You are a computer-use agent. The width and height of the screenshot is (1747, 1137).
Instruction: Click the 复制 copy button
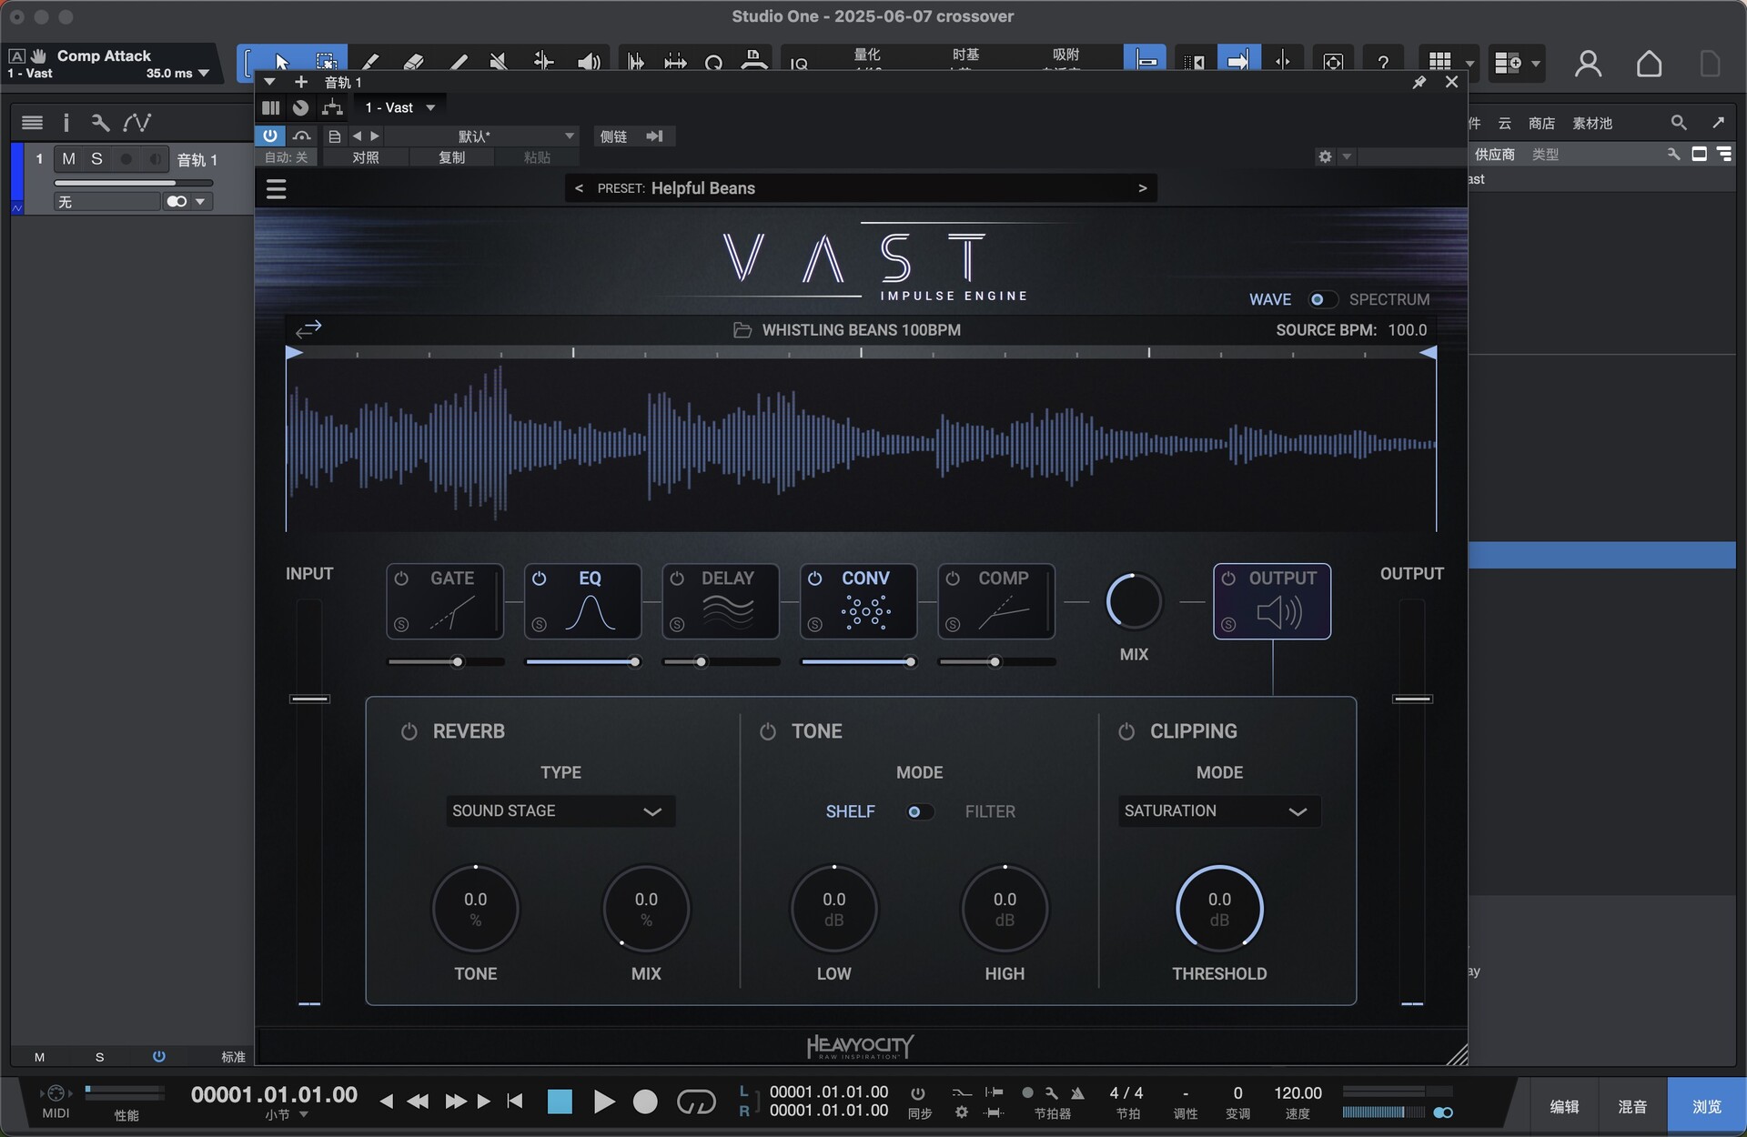coord(451,157)
